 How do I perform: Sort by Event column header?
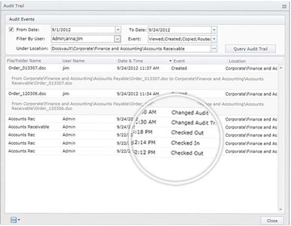(200, 61)
